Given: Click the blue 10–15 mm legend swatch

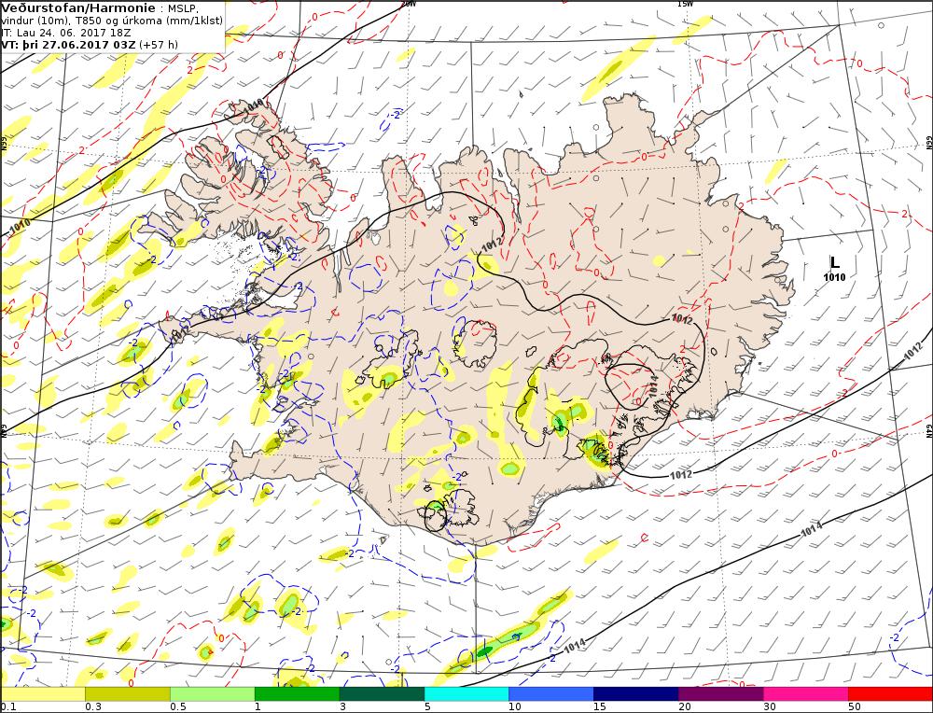Looking at the screenshot, I should 551,693.
